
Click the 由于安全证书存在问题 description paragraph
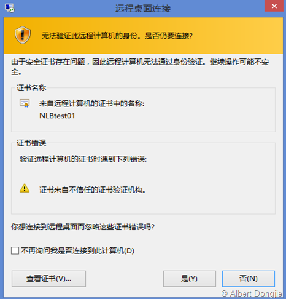coord(140,66)
